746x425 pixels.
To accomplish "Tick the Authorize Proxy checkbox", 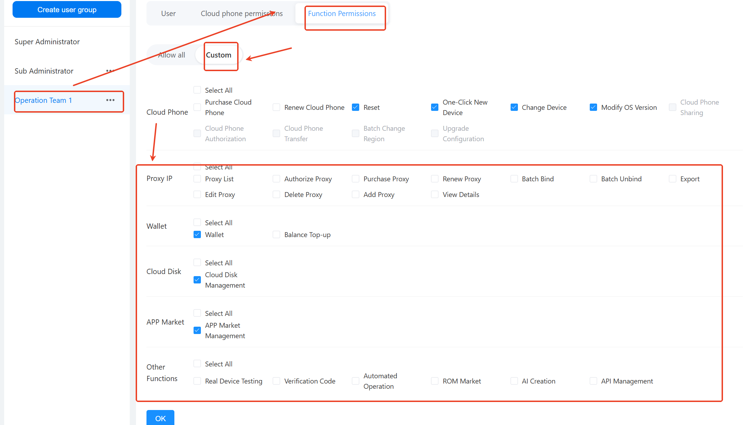I will pos(276,179).
